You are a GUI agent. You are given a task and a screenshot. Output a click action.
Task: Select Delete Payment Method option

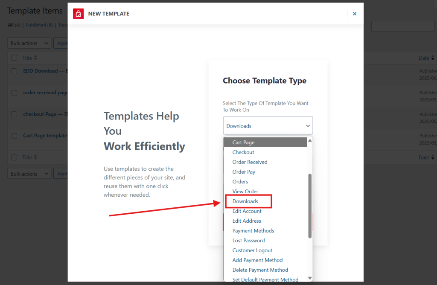(x=265, y=270)
